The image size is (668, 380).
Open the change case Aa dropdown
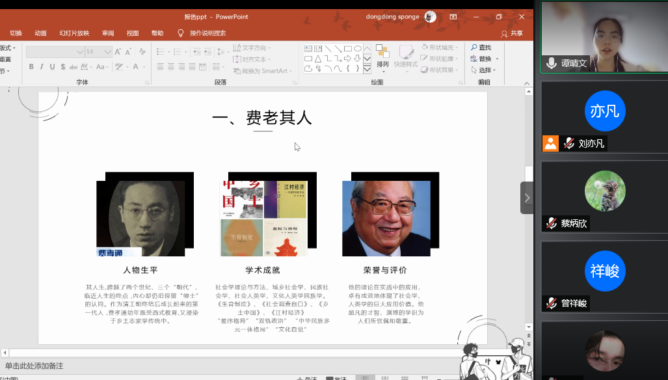(x=102, y=67)
